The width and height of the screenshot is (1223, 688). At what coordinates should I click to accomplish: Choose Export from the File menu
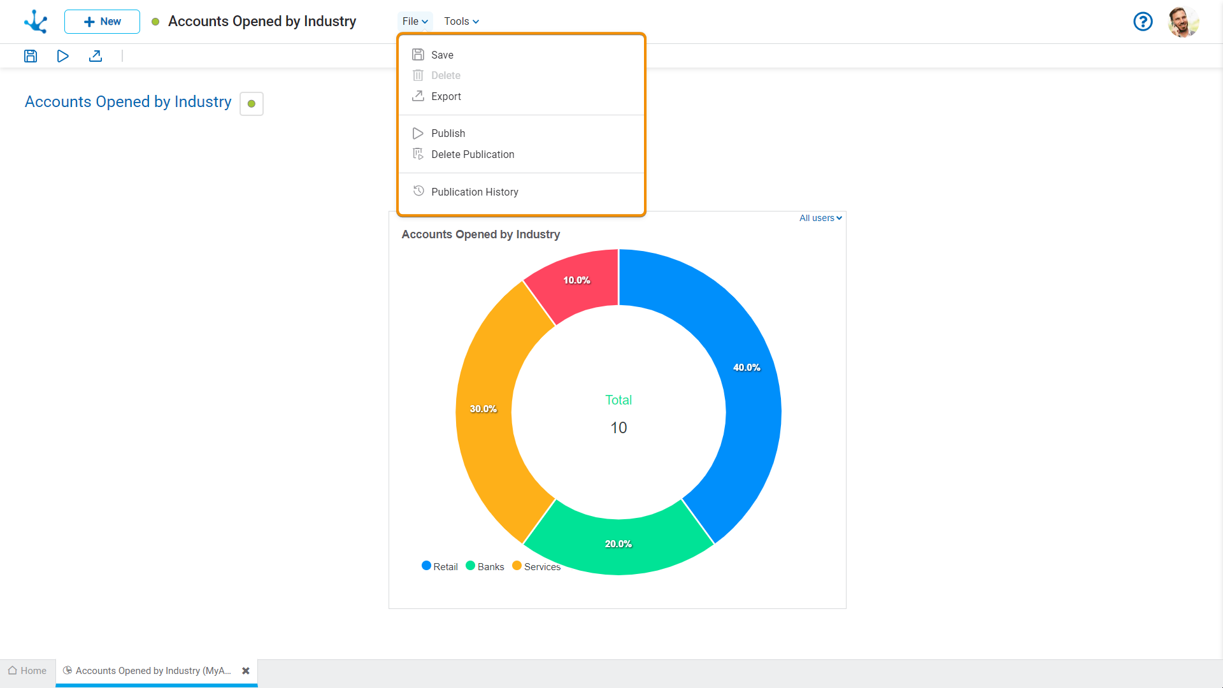446,96
